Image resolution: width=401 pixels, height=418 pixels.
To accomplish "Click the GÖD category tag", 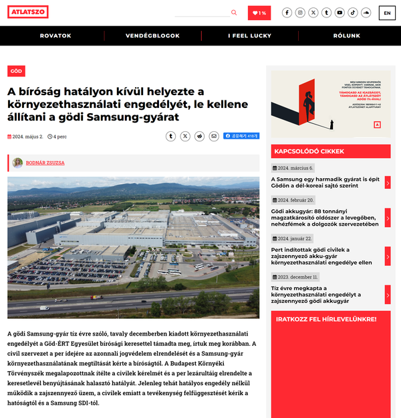I will click(x=16, y=71).
